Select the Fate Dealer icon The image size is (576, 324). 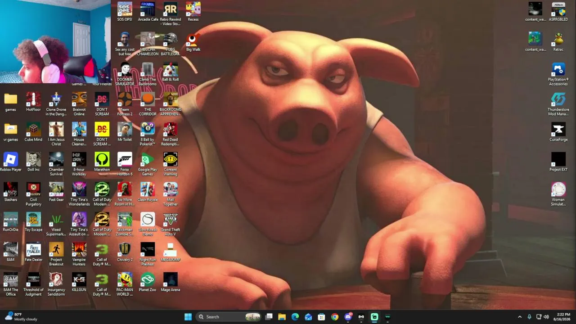(x=33, y=253)
